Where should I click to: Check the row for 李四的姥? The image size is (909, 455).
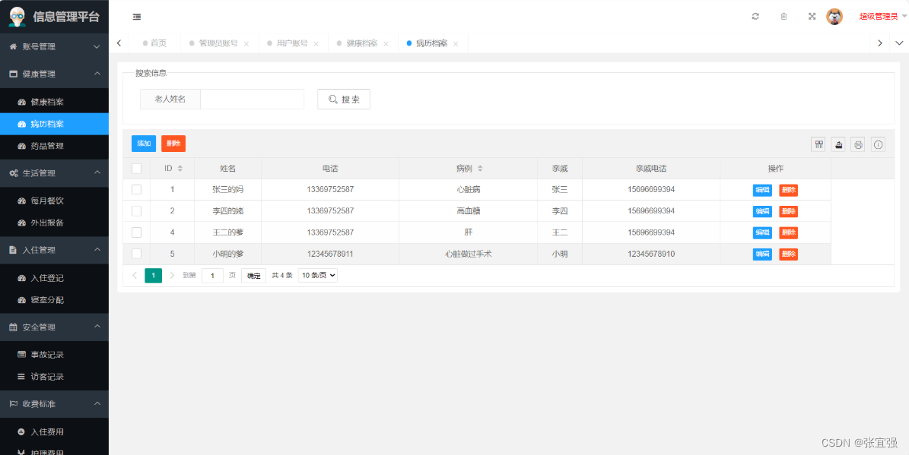click(137, 210)
